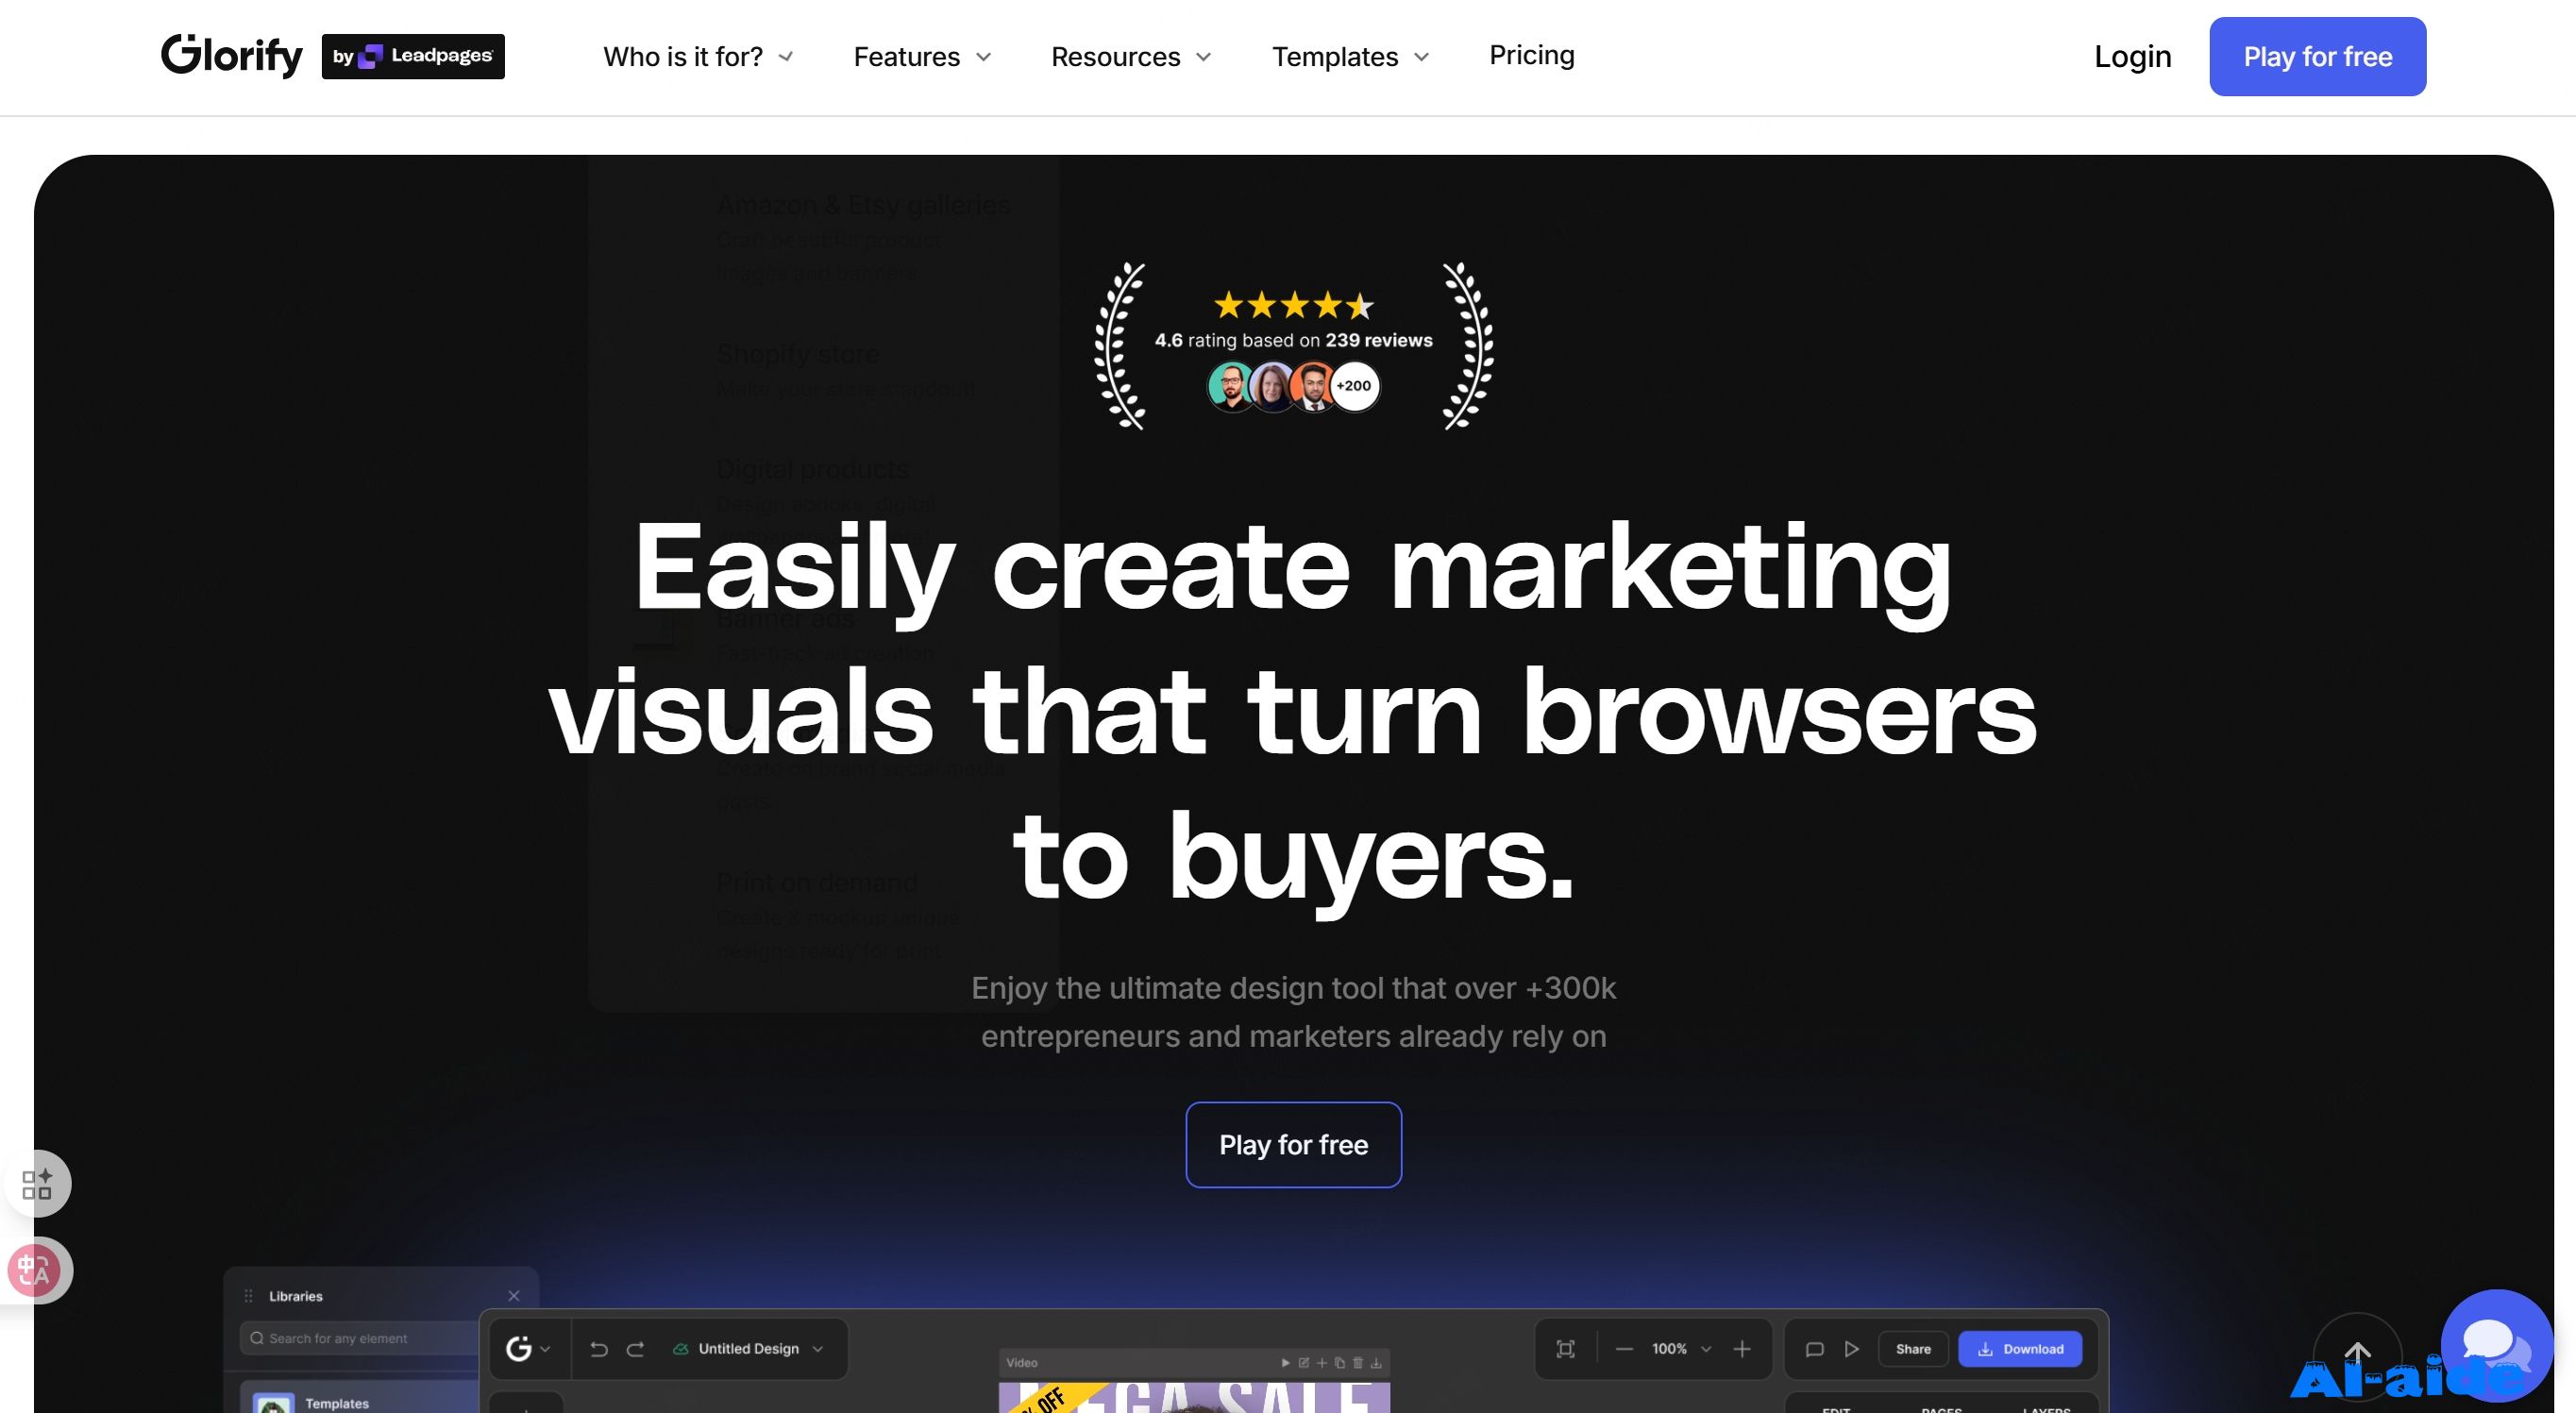Viewport: 2576px width, 1413px height.
Task: Open the Glorify home logo
Action: point(231,55)
